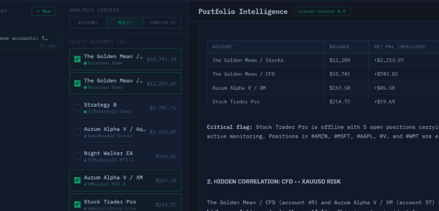Uncheck the Stock Trader Pro checkbox
The width and height of the screenshot is (439, 211).
[x=77, y=205]
